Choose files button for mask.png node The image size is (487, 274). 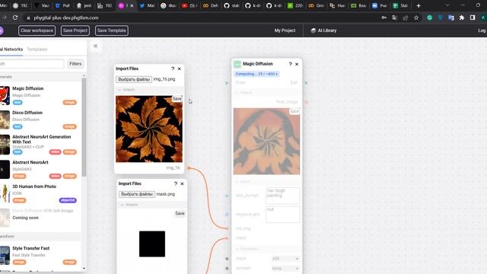[x=137, y=194]
